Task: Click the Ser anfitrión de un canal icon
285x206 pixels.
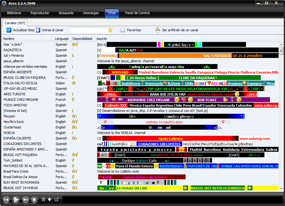Action: [x=158, y=30]
